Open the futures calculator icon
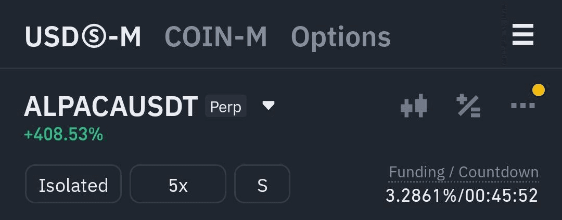Viewport: 562px width, 220px height. click(468, 106)
